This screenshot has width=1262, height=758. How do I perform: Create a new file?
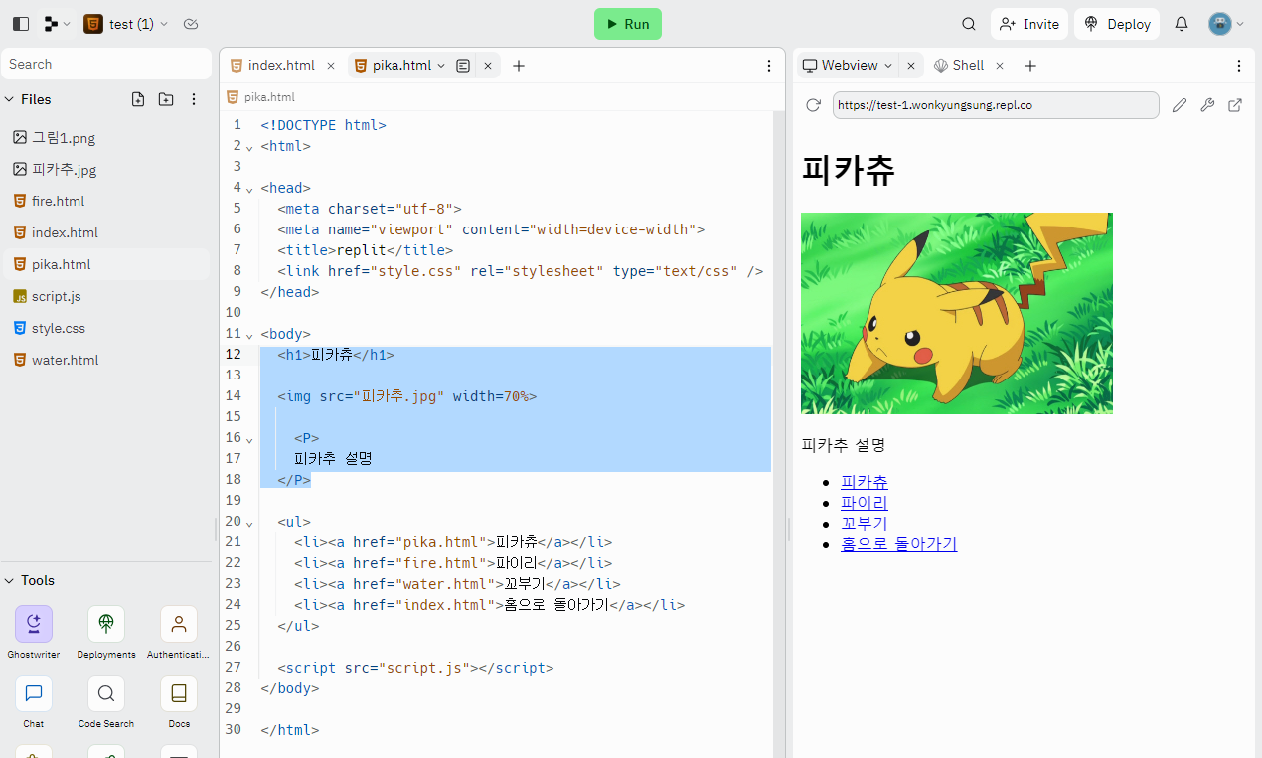click(x=138, y=99)
